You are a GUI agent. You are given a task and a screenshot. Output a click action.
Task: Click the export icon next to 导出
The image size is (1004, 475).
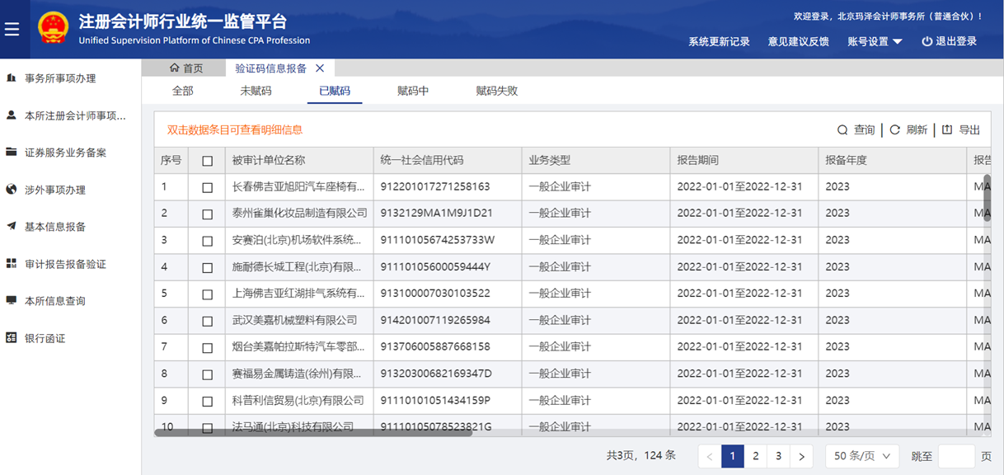tap(947, 130)
